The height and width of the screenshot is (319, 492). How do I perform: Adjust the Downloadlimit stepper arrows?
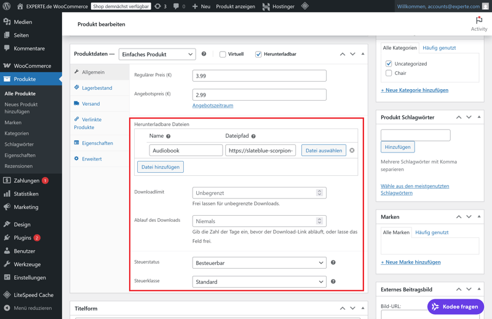click(x=319, y=193)
